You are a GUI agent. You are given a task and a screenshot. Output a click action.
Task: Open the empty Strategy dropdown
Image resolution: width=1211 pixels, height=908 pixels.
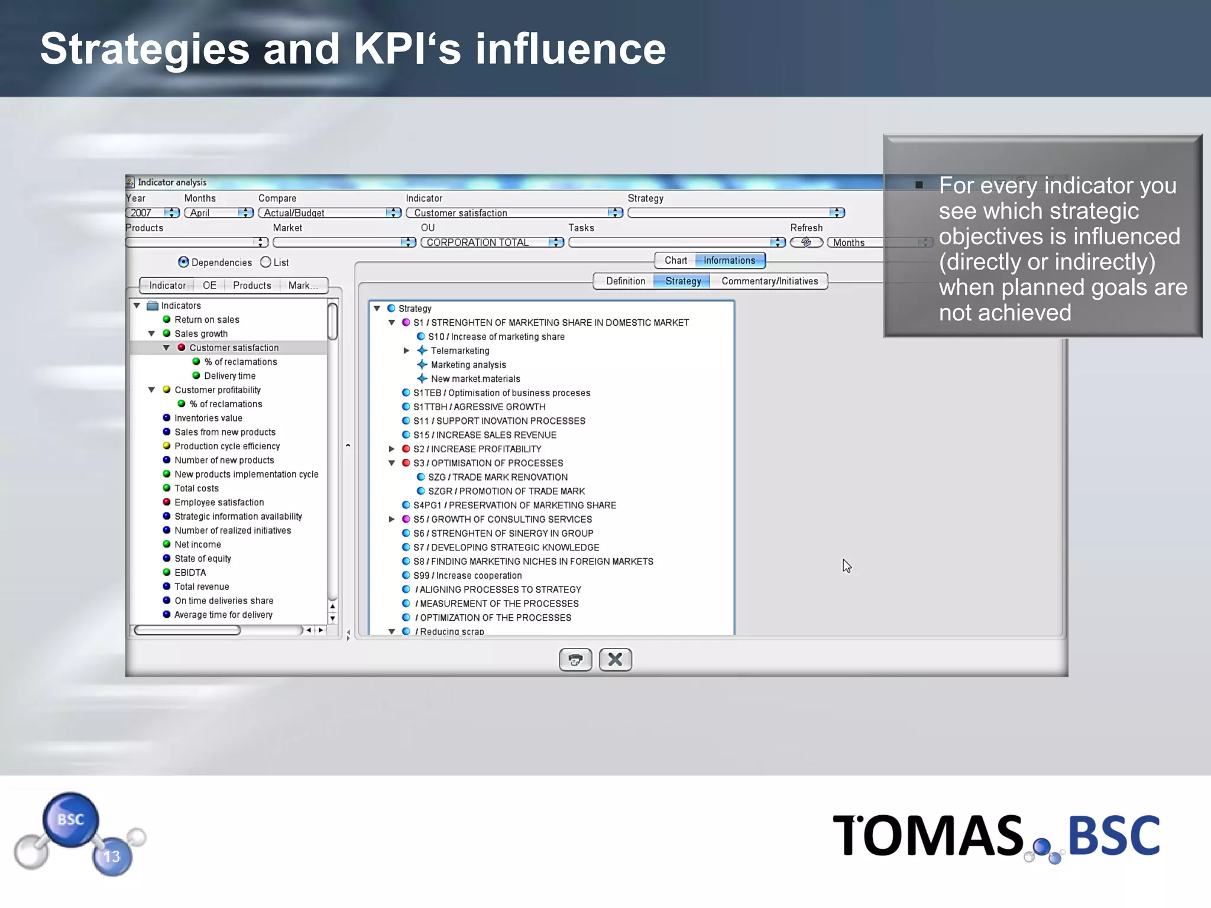(x=737, y=213)
